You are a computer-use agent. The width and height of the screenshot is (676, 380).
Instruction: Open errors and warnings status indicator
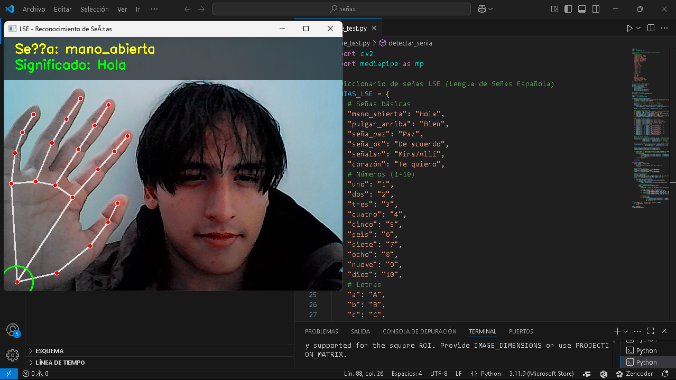click(x=35, y=374)
